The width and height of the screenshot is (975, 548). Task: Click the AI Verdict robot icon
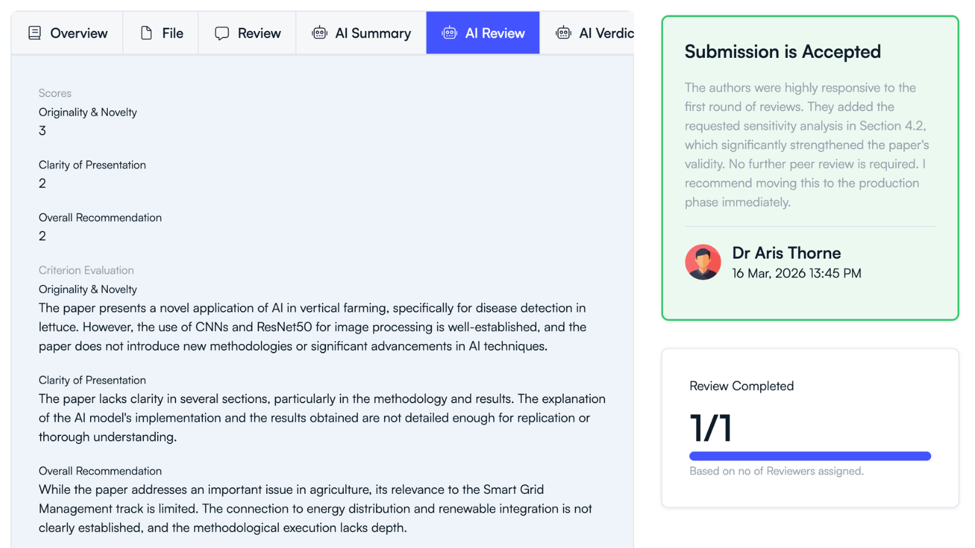(562, 33)
